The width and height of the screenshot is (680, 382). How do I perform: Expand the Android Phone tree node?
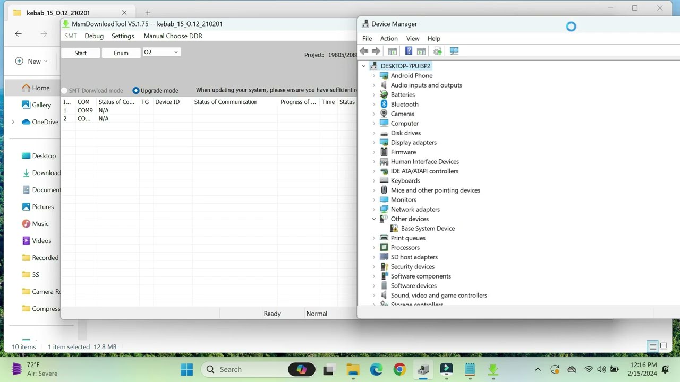[373, 75]
